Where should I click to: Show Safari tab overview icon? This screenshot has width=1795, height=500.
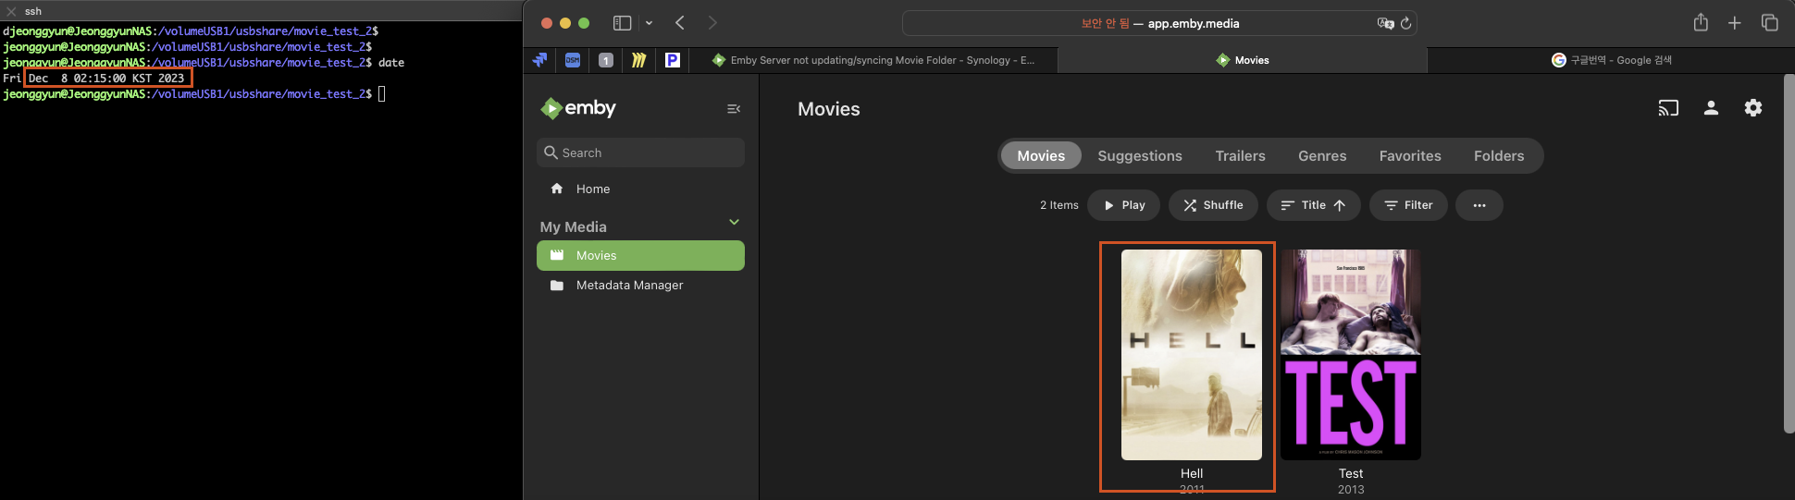coord(1770,23)
